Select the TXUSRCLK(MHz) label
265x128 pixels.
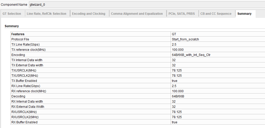click(x=24, y=70)
